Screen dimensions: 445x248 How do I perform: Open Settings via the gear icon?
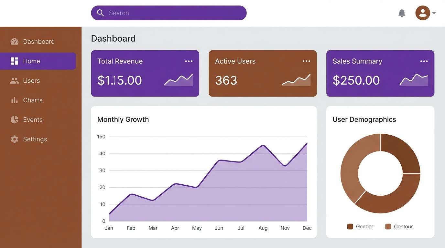click(15, 139)
